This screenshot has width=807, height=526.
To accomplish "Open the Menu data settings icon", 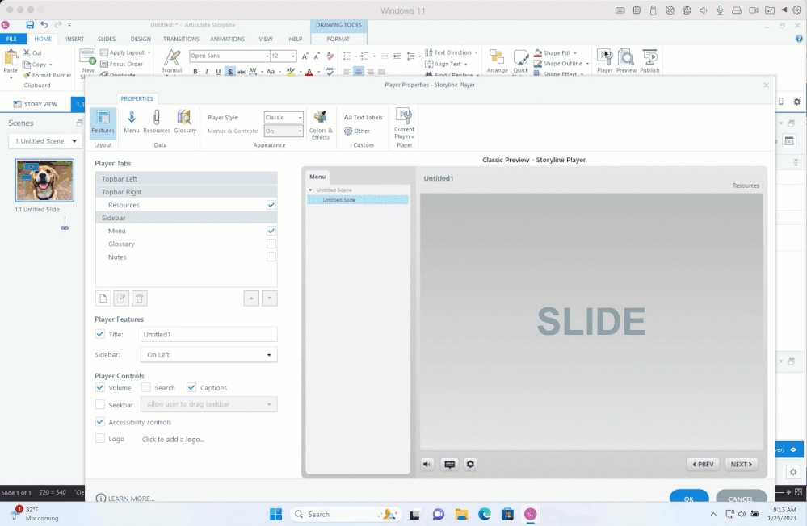I will point(132,121).
